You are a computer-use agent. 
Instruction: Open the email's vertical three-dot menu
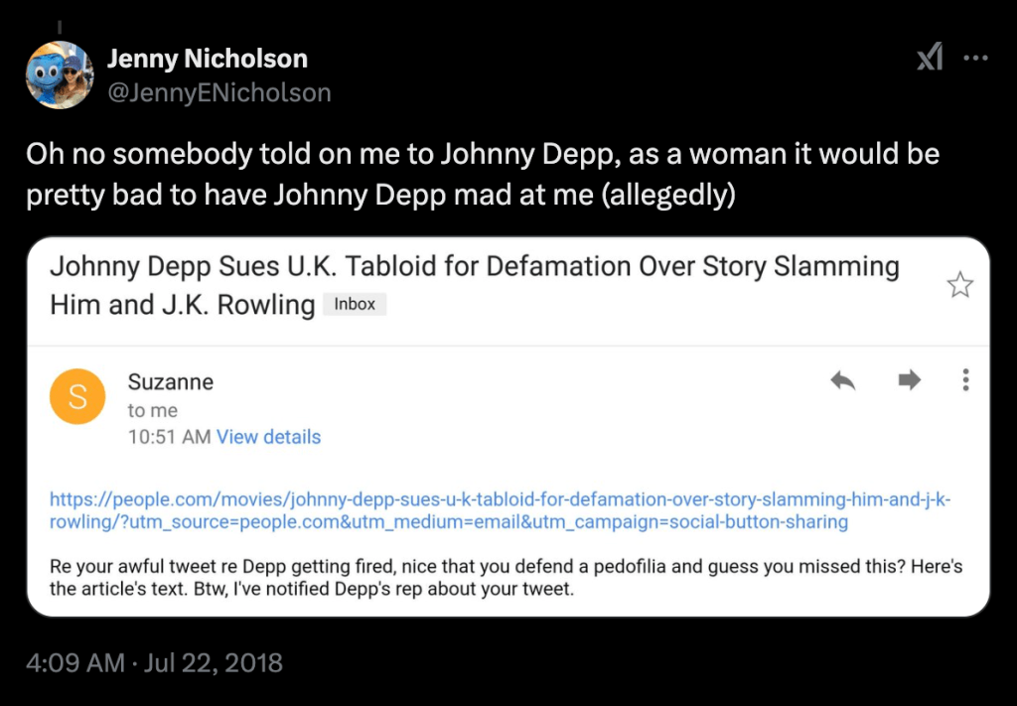pos(965,380)
